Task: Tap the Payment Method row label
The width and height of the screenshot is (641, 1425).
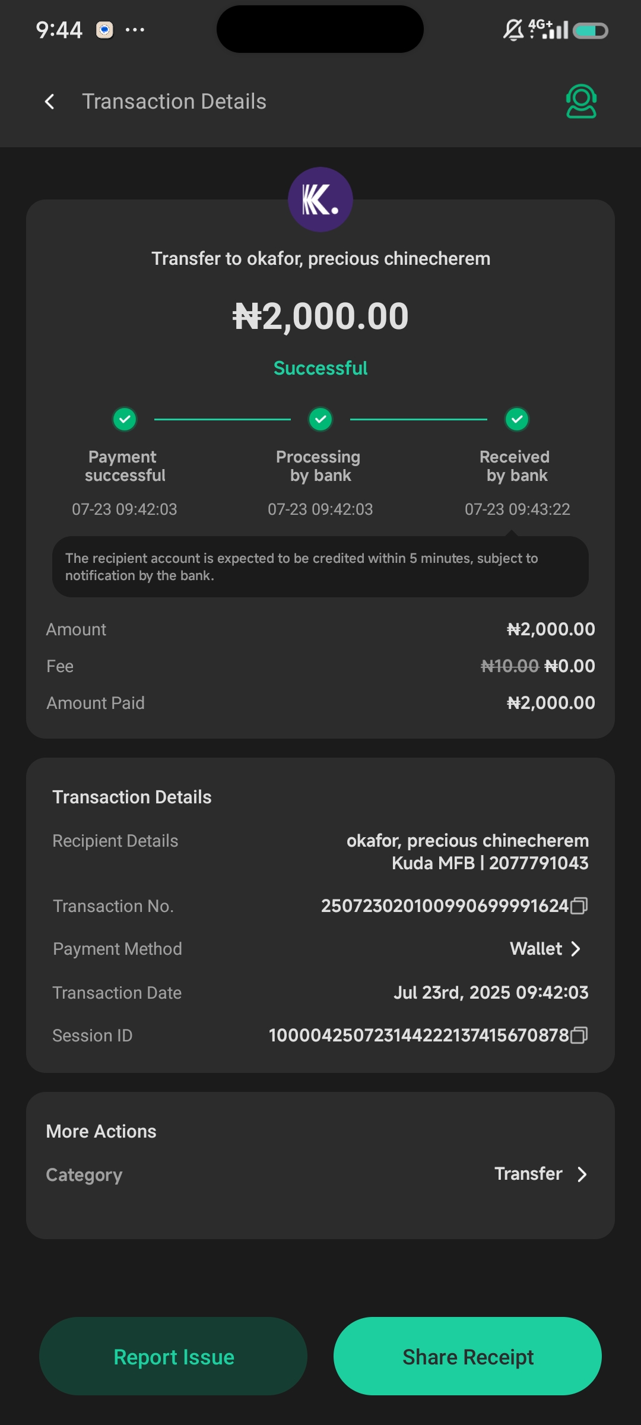Action: coord(118,949)
